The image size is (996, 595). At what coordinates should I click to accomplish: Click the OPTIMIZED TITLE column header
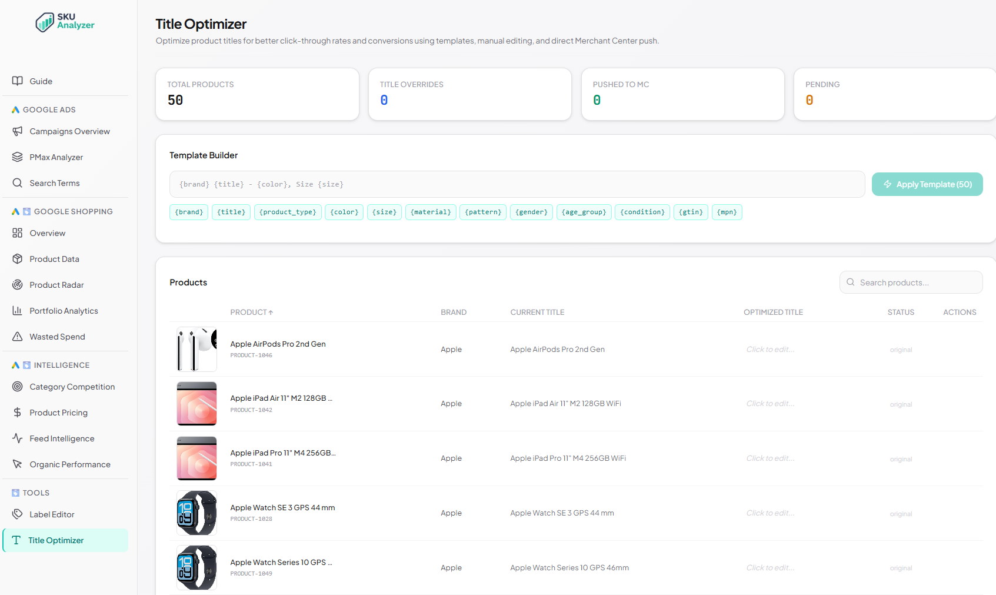pos(773,313)
